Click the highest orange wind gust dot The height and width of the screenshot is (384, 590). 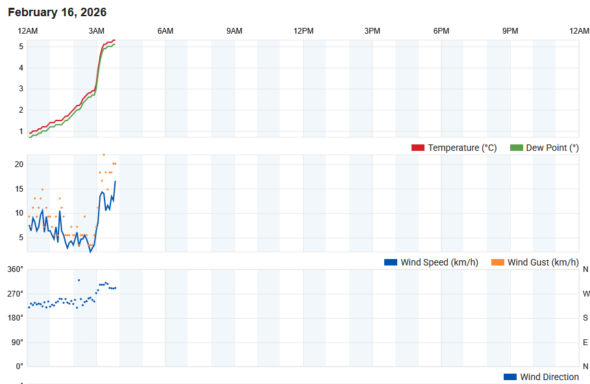coord(104,155)
